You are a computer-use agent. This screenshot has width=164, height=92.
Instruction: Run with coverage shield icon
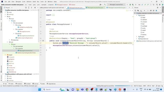[x=133, y=5]
